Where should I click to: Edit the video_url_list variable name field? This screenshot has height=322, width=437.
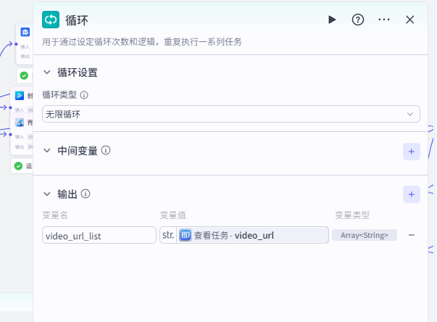[x=99, y=235]
